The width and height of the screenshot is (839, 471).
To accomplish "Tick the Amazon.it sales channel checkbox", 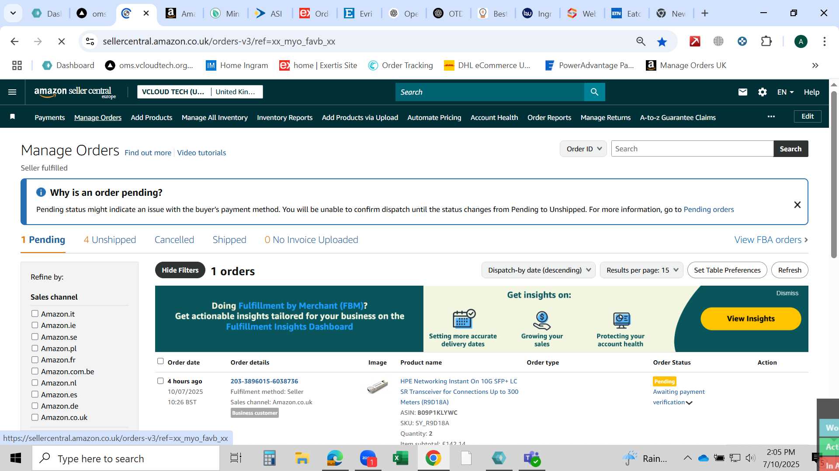I will click(x=35, y=314).
